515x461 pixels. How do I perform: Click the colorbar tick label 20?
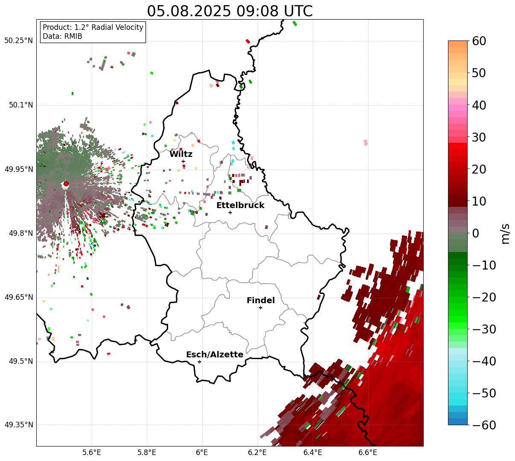(479, 169)
